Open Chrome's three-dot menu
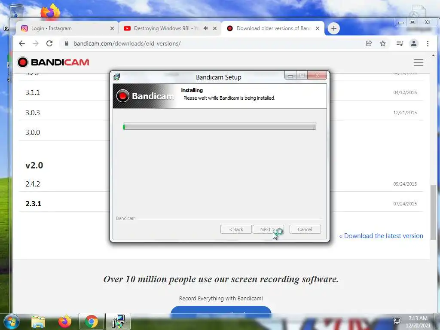The height and width of the screenshot is (330, 440). (x=428, y=43)
